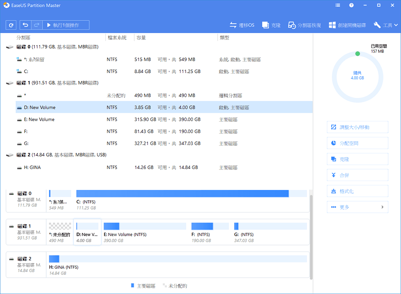Image resolution: width=401 pixels, height=294 pixels.
Task: Click the F: (NTFS) block in disk map
Action: point(210,232)
